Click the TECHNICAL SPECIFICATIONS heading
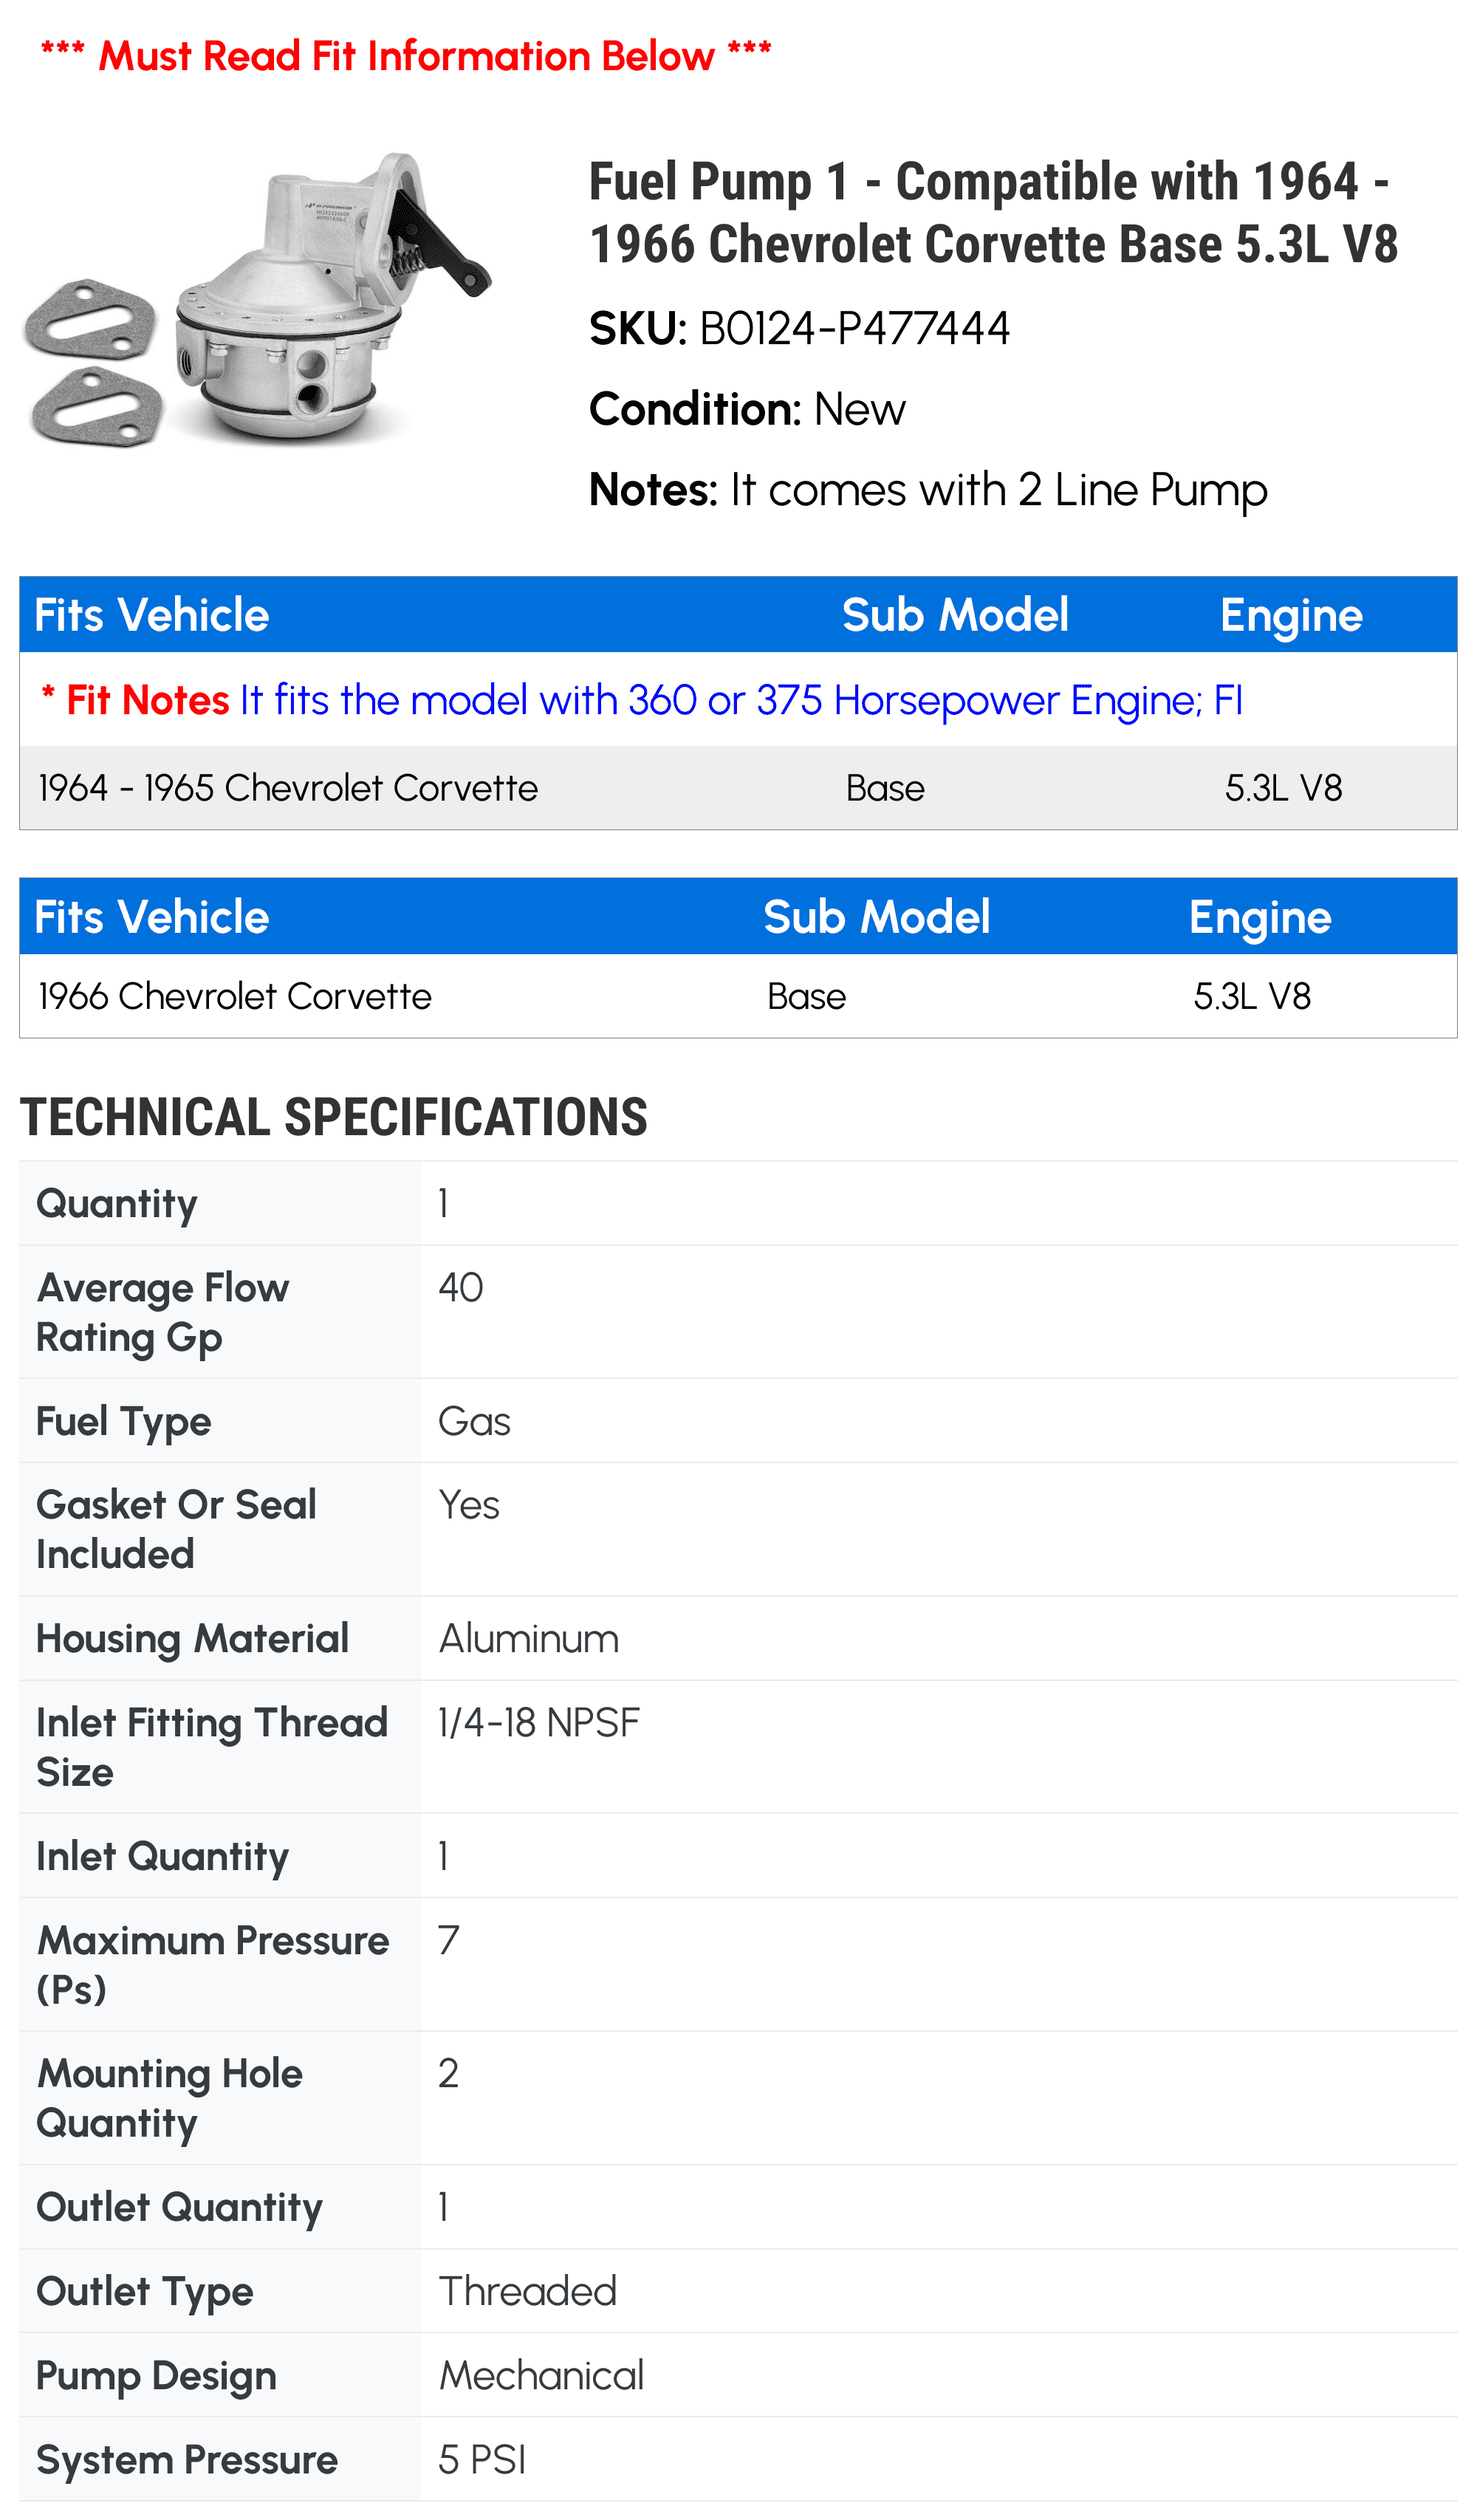Image resolution: width=1477 pixels, height=2520 pixels. 334,1117
